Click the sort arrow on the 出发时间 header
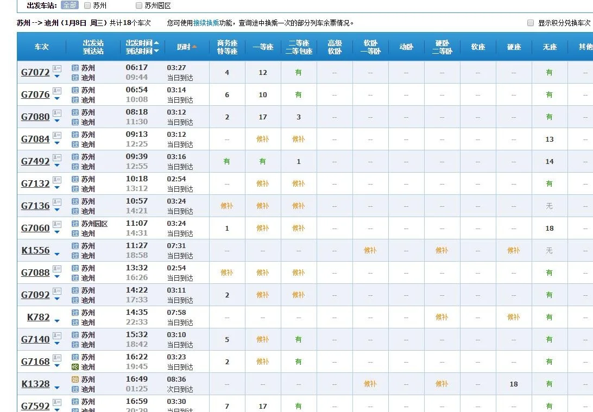Viewport: 593px width, 412px height. click(156, 42)
